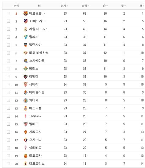Viewport: 145px width, 168px height.
Task: Sort by 승점 column dropdown arrow
Action: pos(88,6)
